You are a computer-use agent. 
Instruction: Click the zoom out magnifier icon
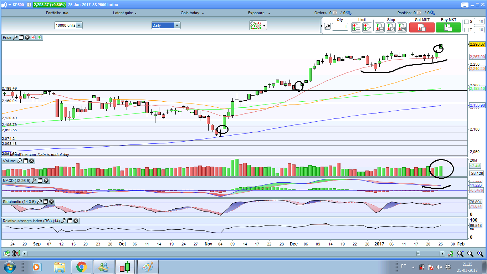point(470,254)
